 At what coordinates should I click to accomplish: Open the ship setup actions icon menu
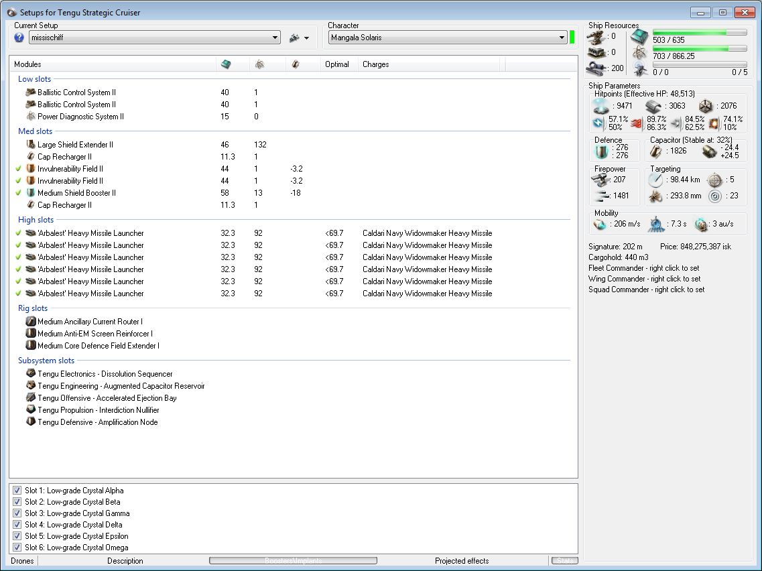[298, 38]
